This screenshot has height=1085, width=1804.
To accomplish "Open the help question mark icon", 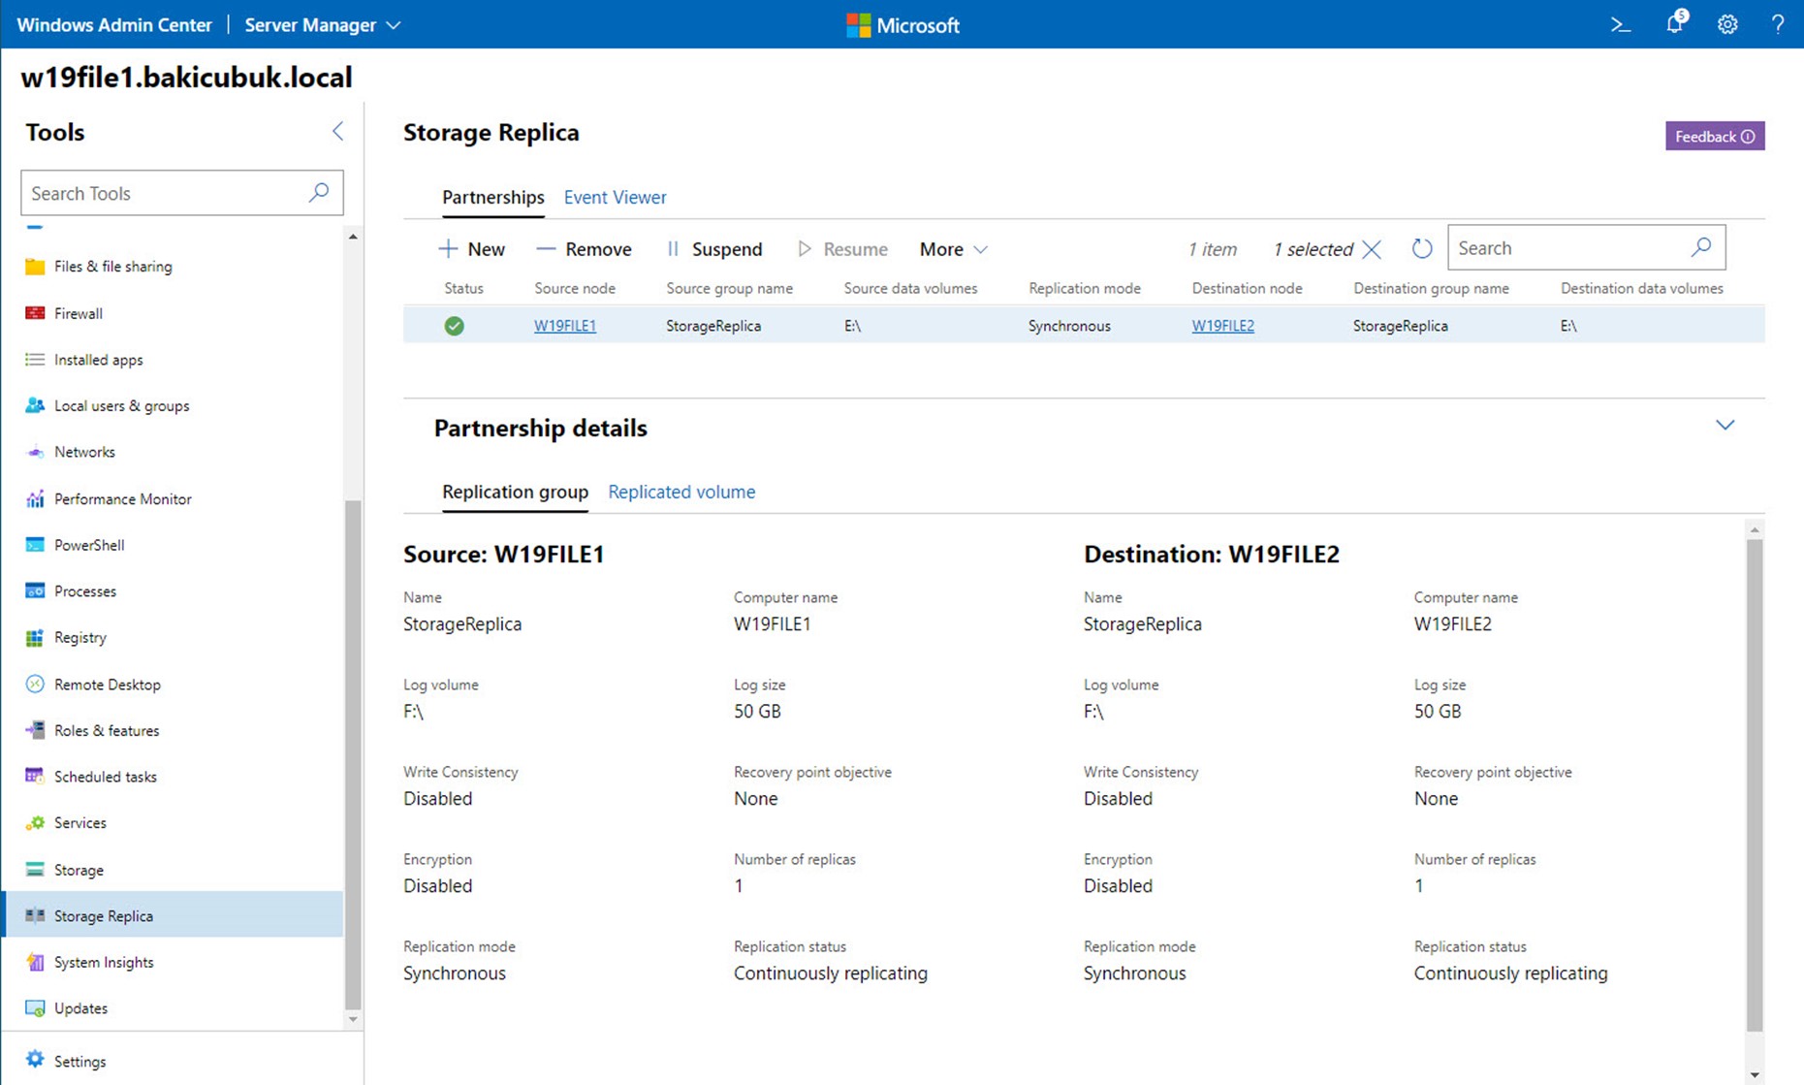I will tap(1777, 25).
